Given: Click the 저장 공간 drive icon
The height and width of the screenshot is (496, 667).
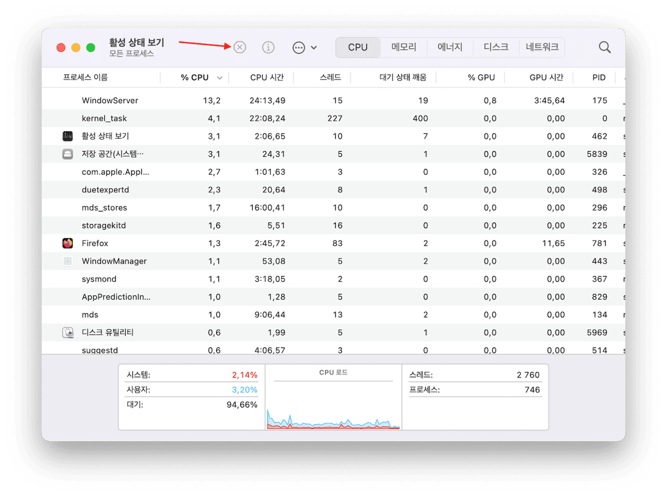Looking at the screenshot, I should tap(67, 154).
